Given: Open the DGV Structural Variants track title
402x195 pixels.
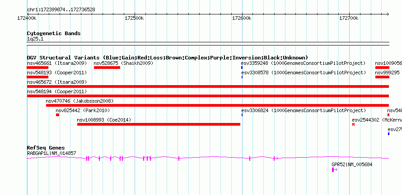Looking at the screenshot, I should pyautogui.click(x=168, y=58).
